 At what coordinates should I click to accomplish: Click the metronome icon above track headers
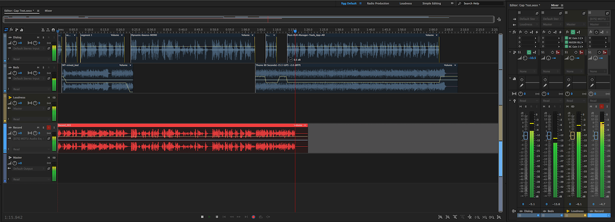43,30
